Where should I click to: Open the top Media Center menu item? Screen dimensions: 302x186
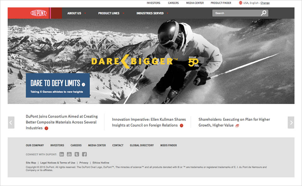[x=195, y=3]
